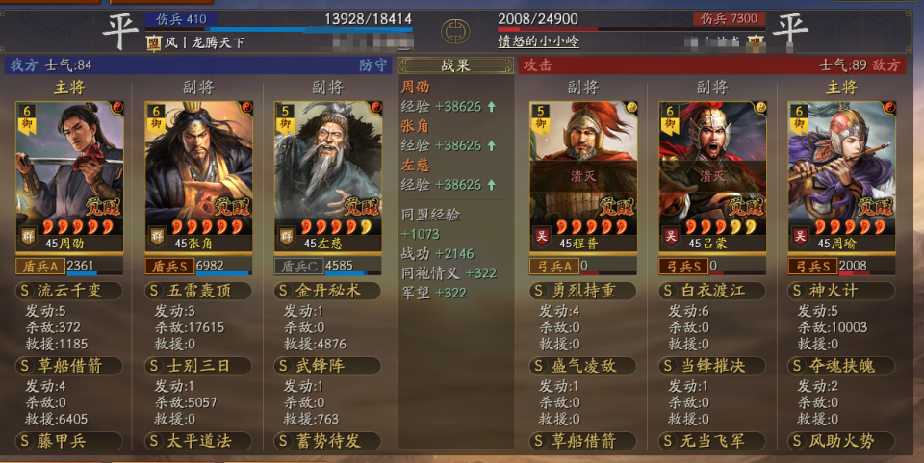Click the 攻击 enemy side header

[538, 65]
